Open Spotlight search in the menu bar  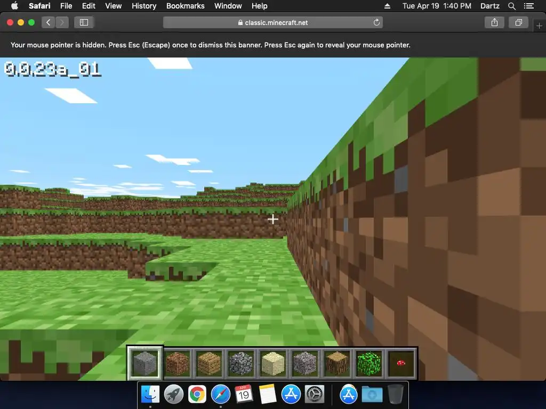pos(511,6)
